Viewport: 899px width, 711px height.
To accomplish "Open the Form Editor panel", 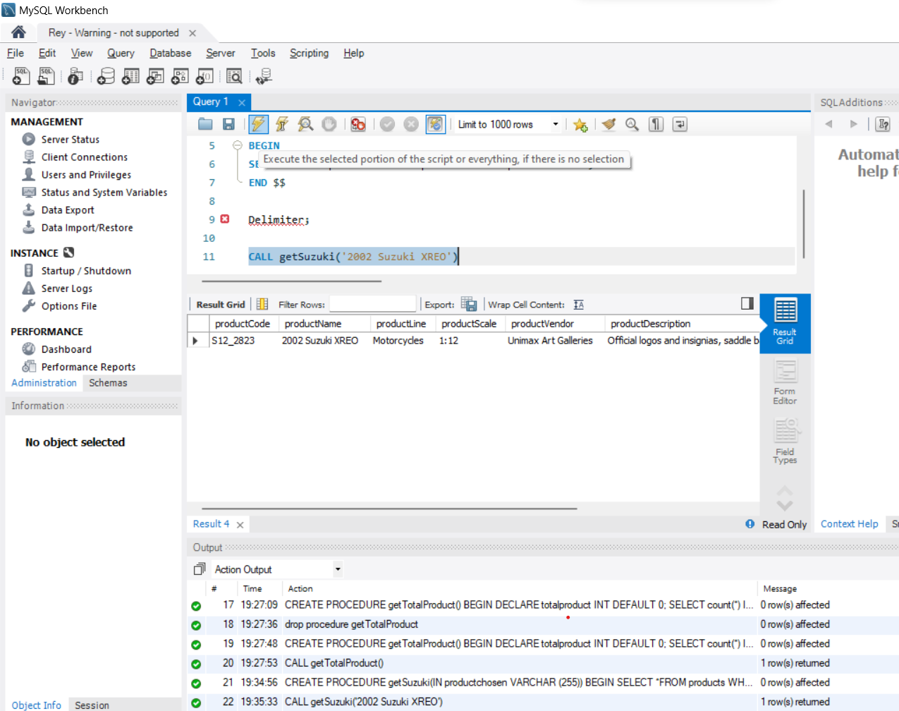I will point(785,382).
